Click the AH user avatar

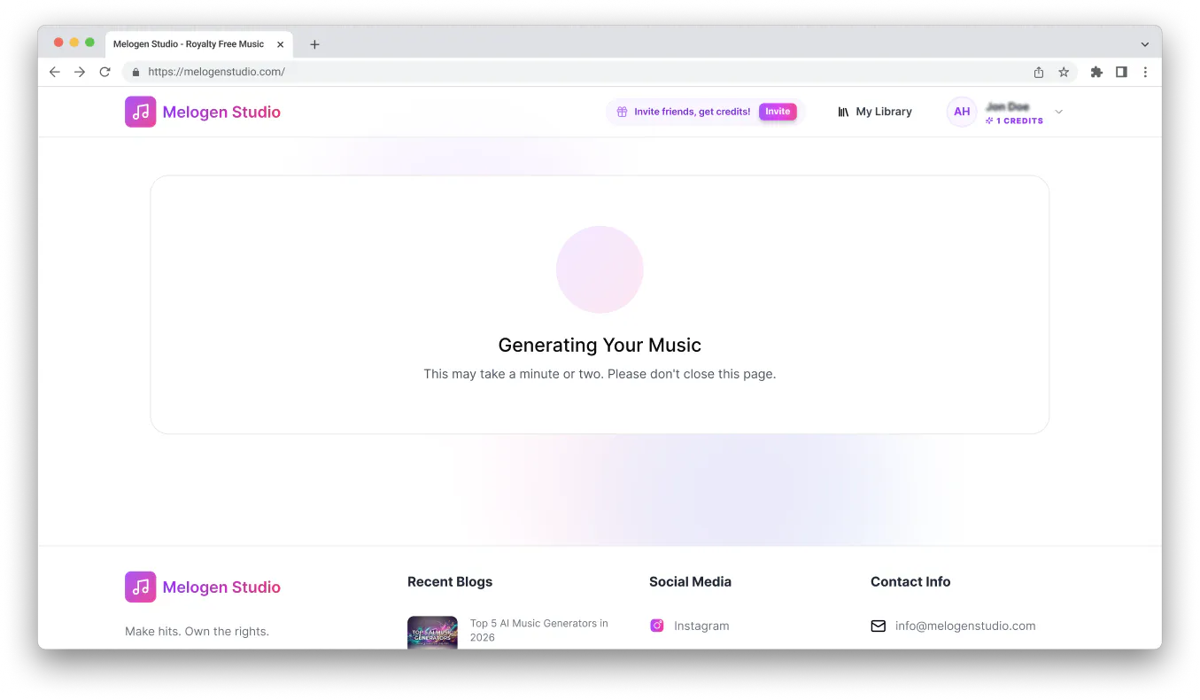point(962,112)
